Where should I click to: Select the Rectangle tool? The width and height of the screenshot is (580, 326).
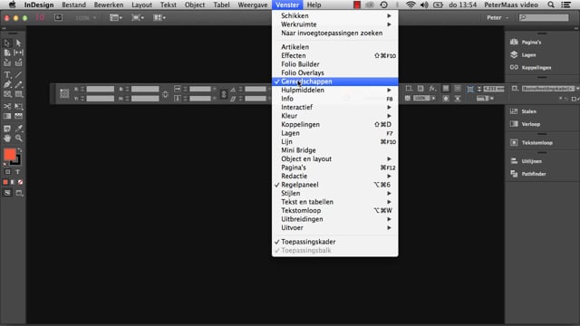18,94
